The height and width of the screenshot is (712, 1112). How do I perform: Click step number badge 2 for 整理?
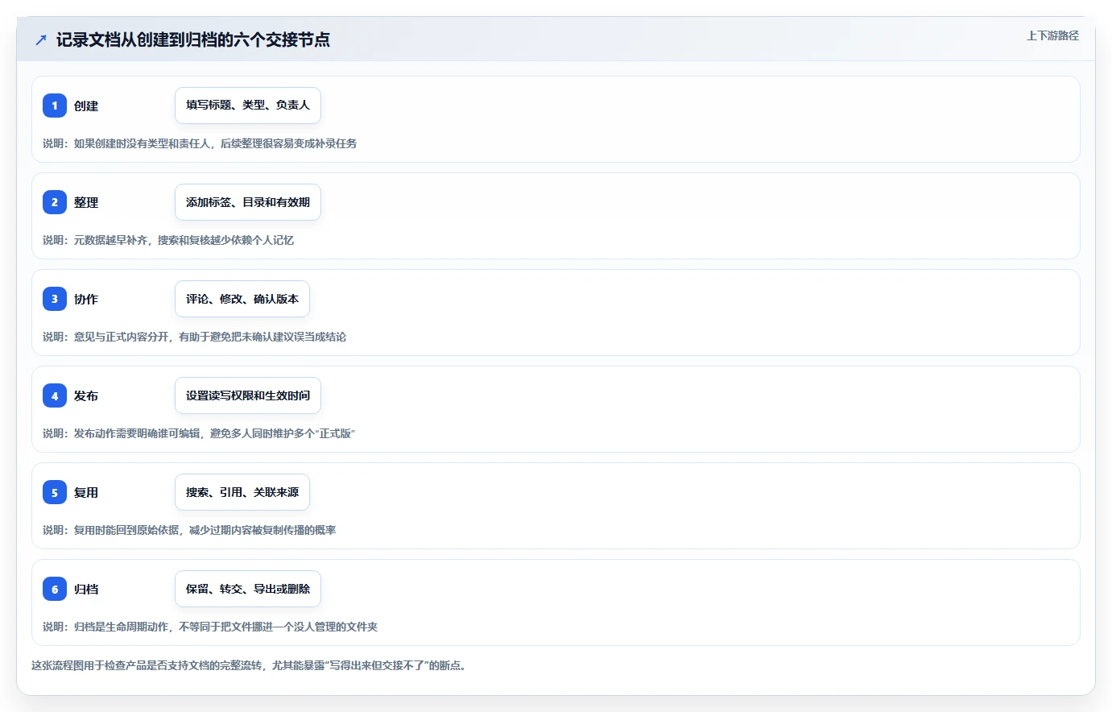point(55,202)
